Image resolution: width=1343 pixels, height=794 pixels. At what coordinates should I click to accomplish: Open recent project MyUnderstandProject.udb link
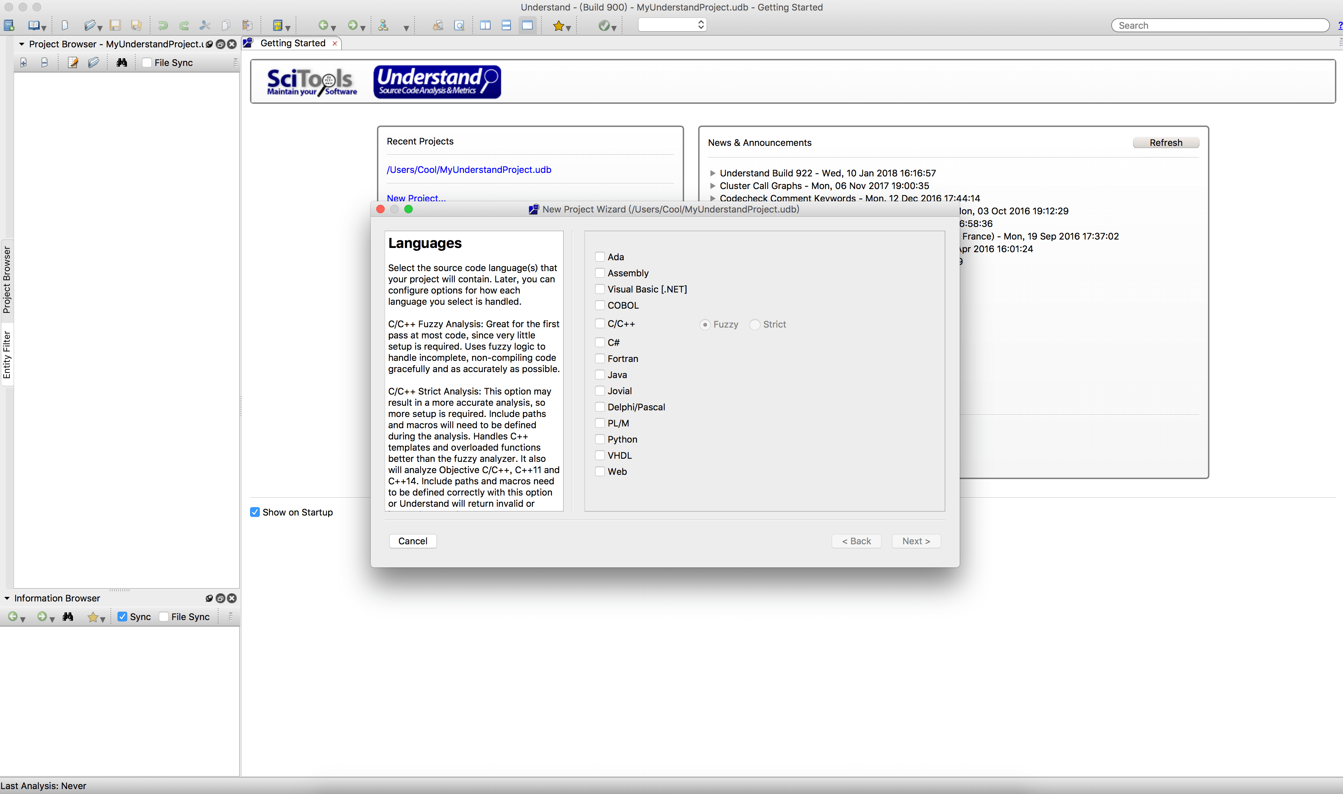[x=469, y=170]
